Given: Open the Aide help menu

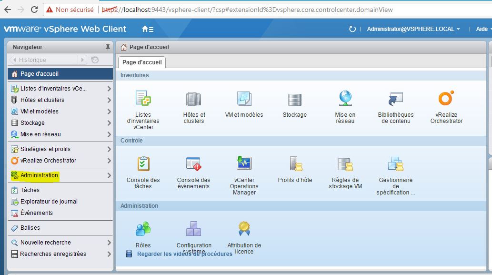Looking at the screenshot, I should (483, 29).
